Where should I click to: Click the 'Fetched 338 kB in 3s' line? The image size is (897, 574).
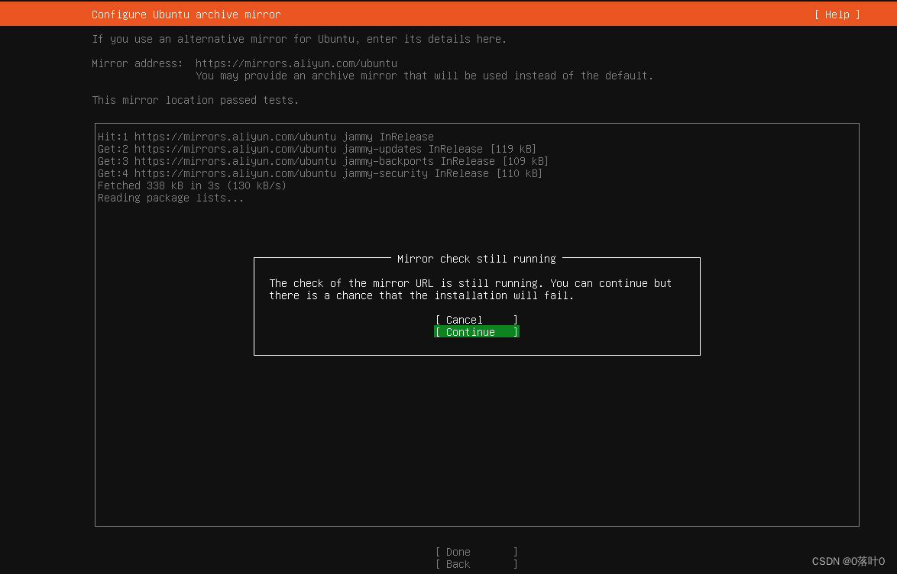pos(192,185)
